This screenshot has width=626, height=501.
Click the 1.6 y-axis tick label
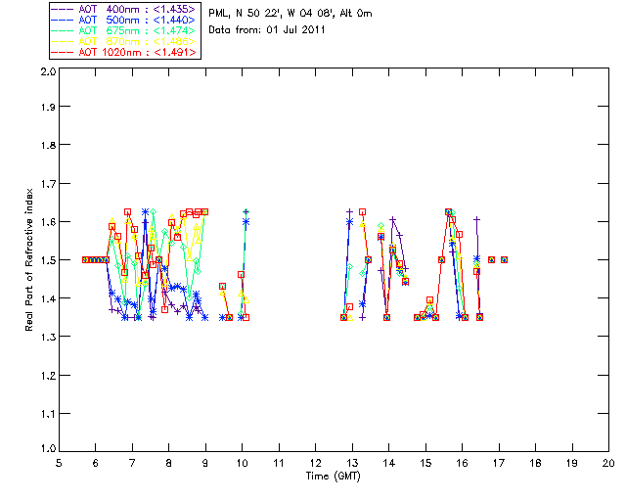48,222
